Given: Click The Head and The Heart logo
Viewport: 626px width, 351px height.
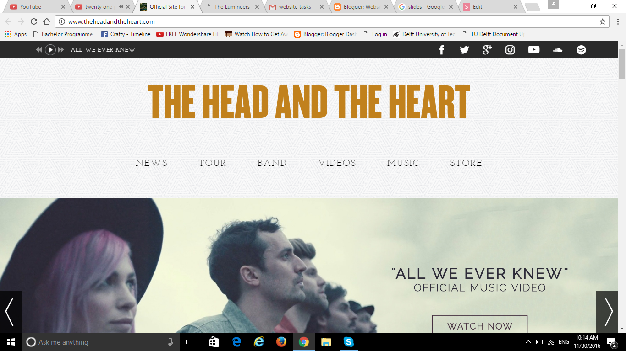Looking at the screenshot, I should (x=309, y=102).
